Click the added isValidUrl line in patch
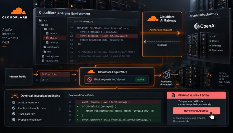The height and width of the screenshot is (133, 233). point(118,107)
